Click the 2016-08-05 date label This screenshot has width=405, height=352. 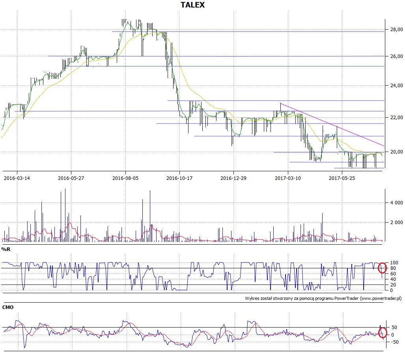coord(125,178)
